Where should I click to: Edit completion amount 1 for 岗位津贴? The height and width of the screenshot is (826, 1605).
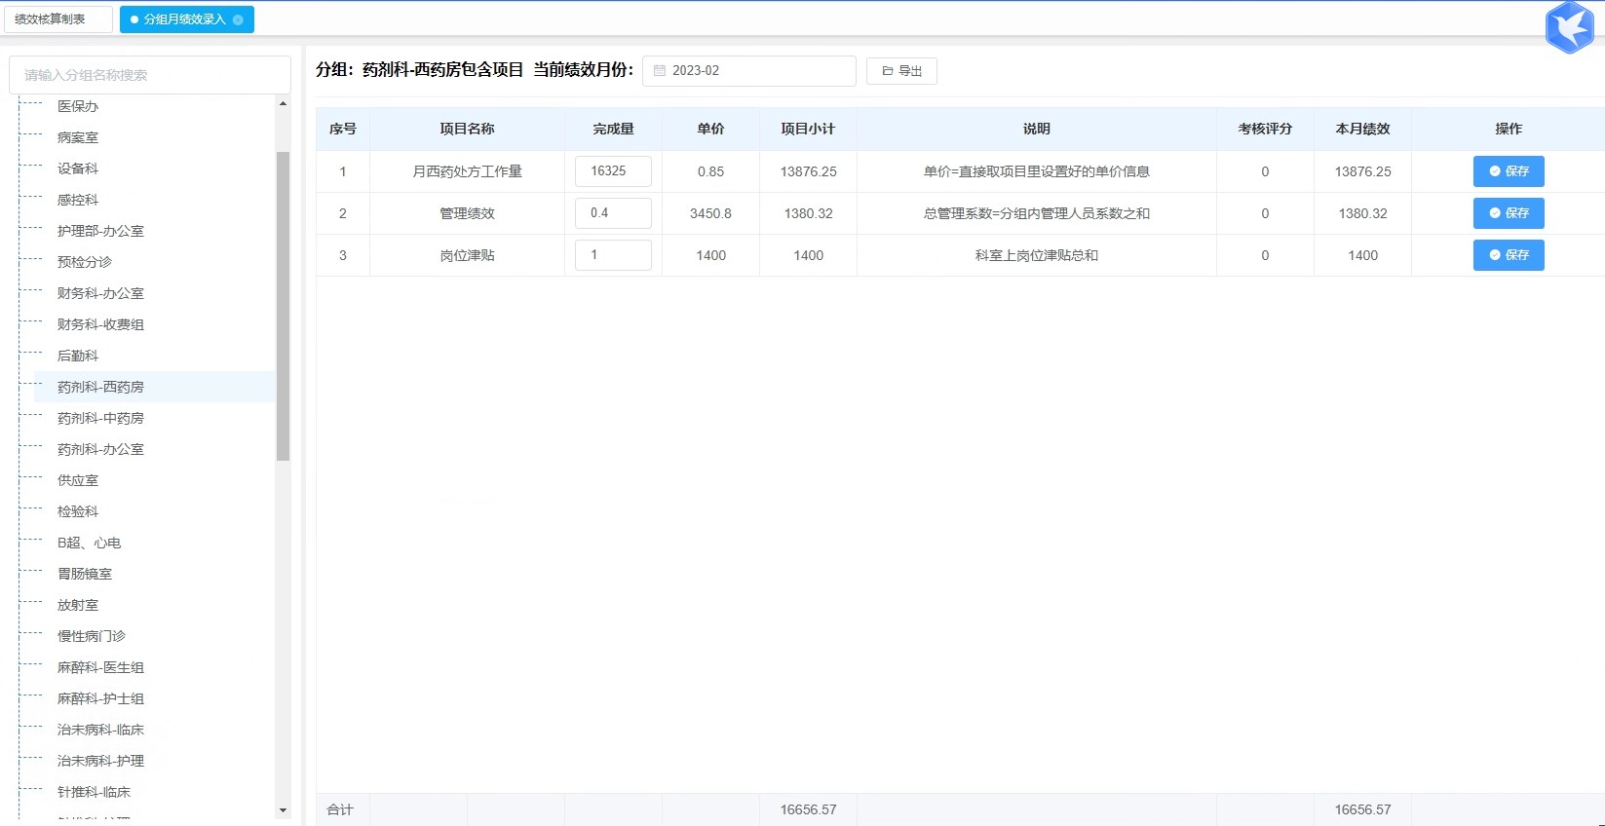point(613,255)
